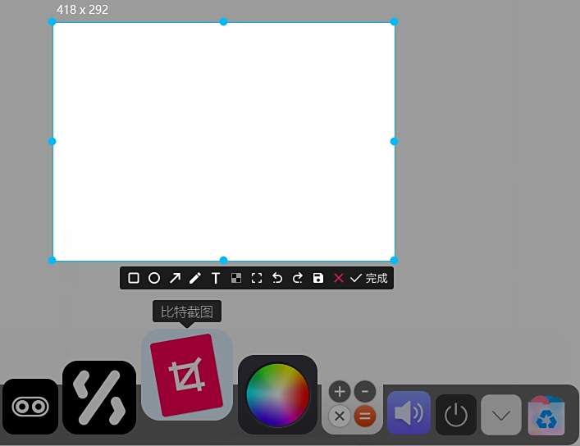The image size is (580, 446).
Task: Launch the color wheel picker app
Action: click(277, 394)
